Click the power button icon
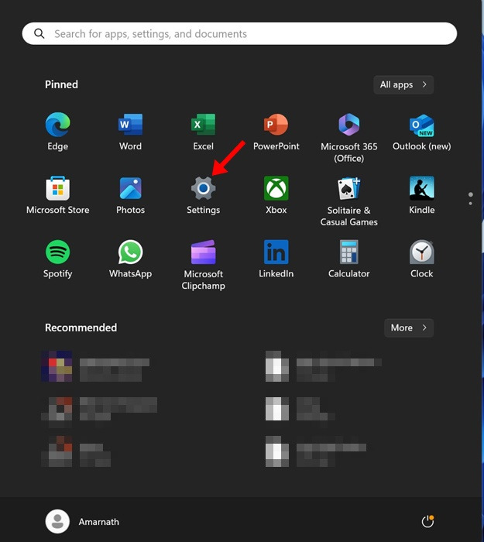 pos(427,521)
